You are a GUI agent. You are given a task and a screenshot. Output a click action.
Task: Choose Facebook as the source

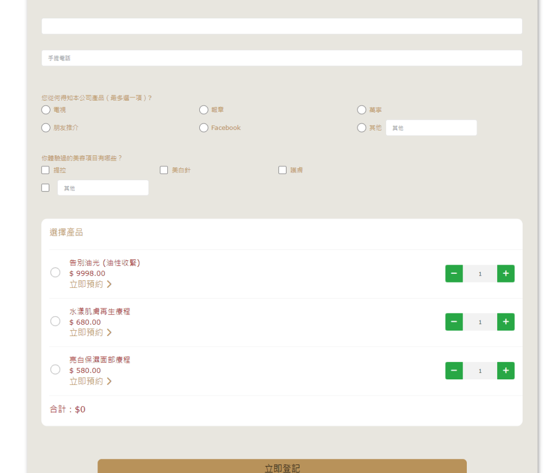[204, 128]
